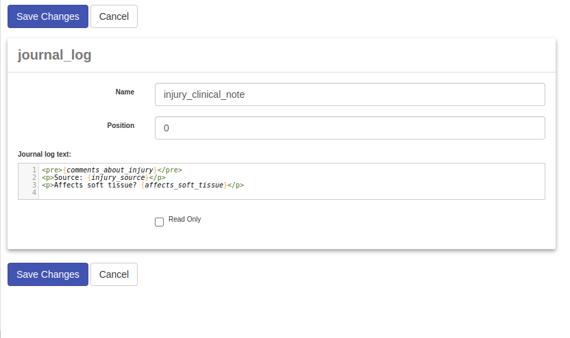Click the Source injury_source code line
The width and height of the screenshot is (570, 338).
(x=103, y=177)
